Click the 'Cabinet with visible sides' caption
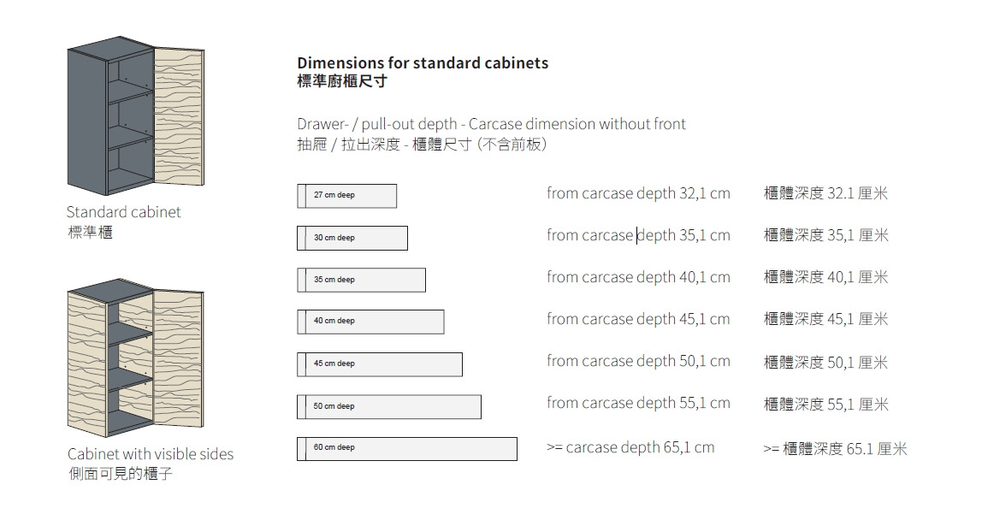The height and width of the screenshot is (520, 982). tap(151, 454)
